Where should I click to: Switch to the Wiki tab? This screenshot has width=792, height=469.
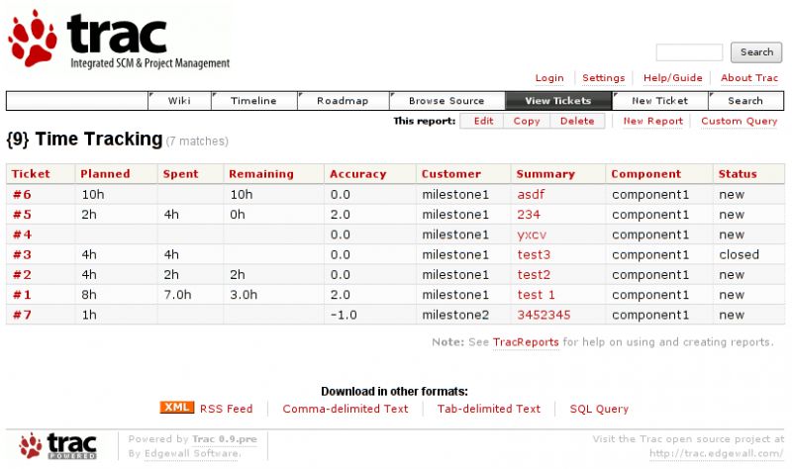(x=179, y=101)
